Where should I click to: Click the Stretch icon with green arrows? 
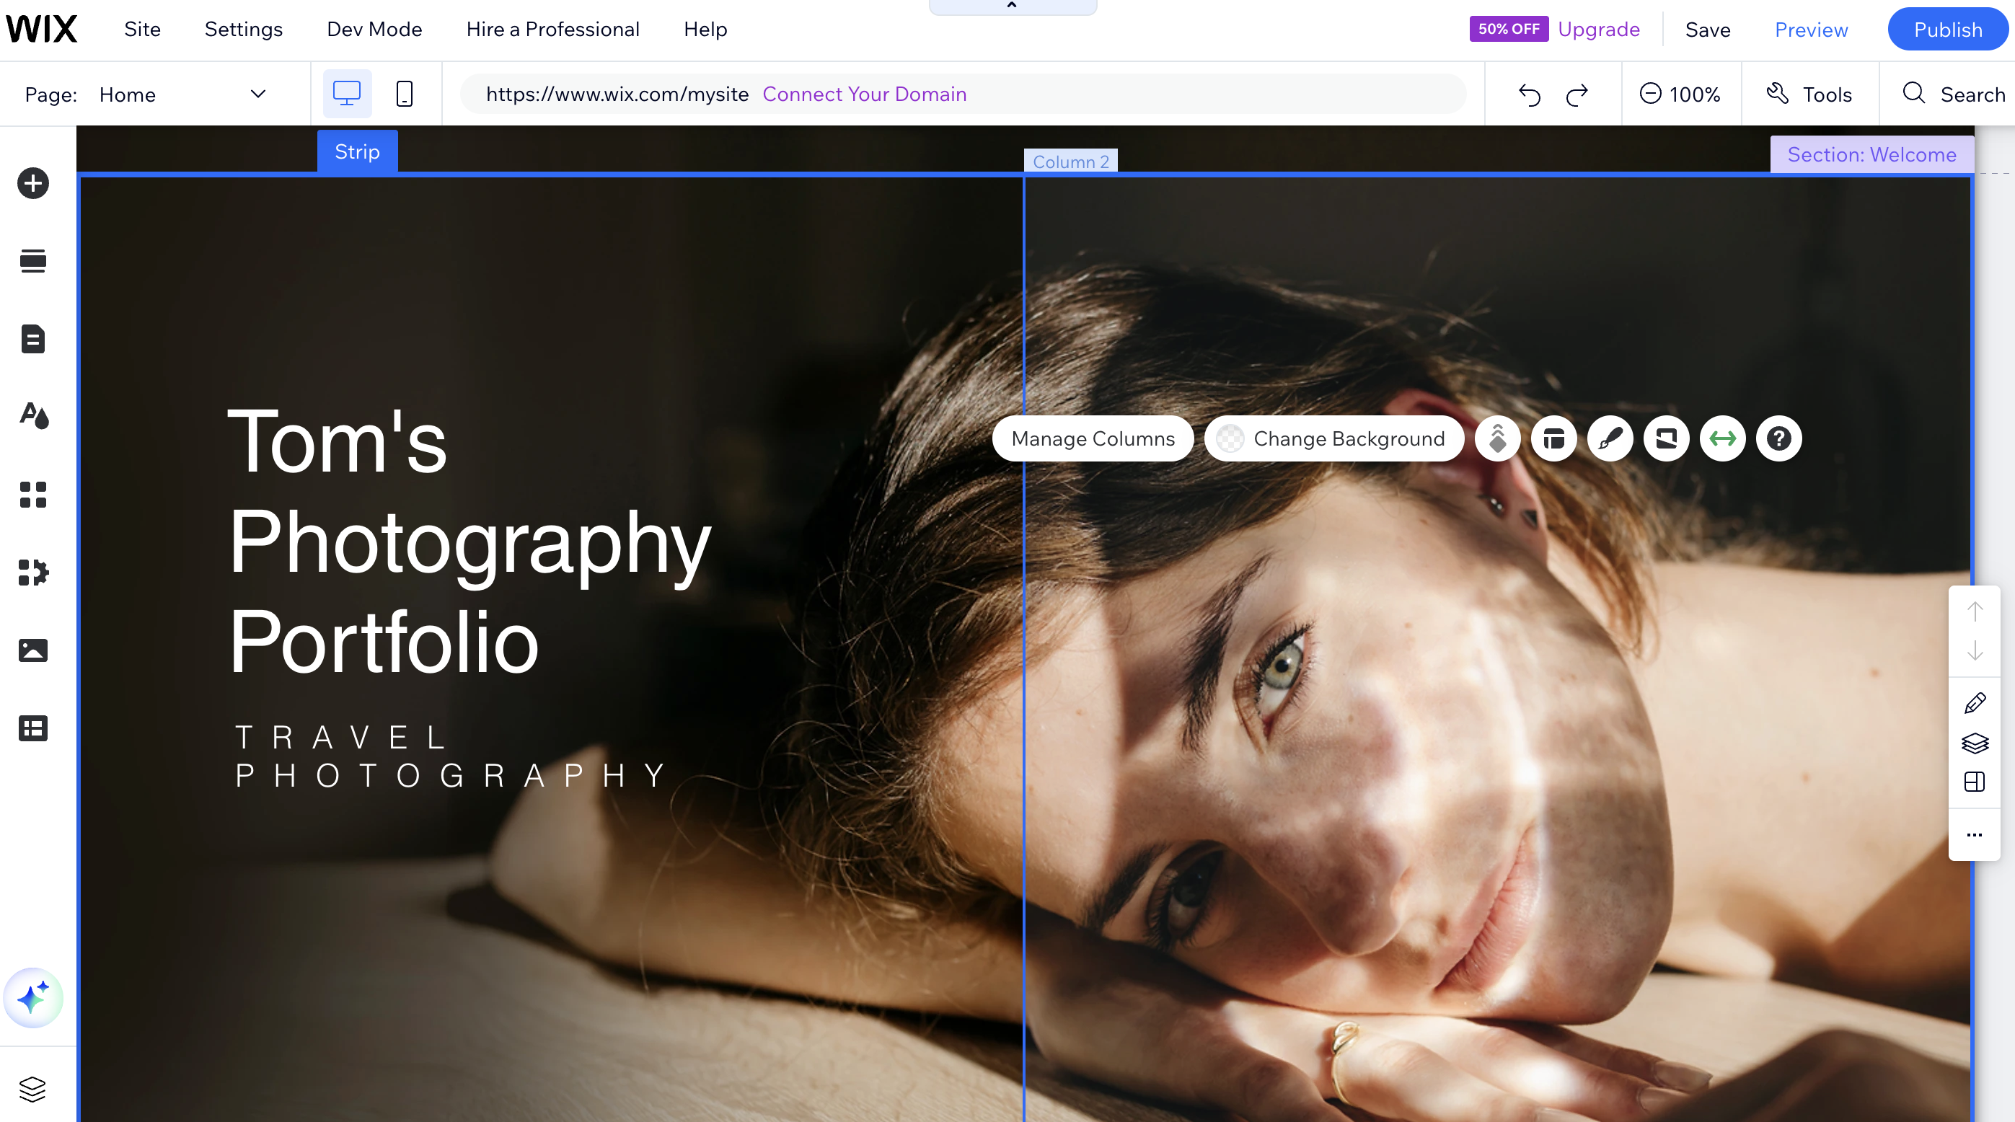click(x=1722, y=438)
